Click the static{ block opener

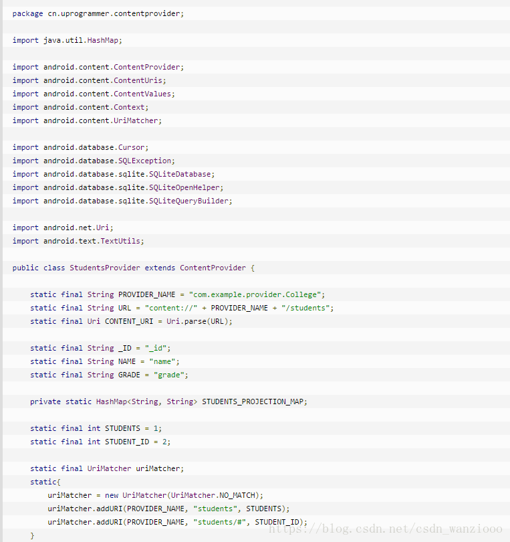(x=45, y=482)
